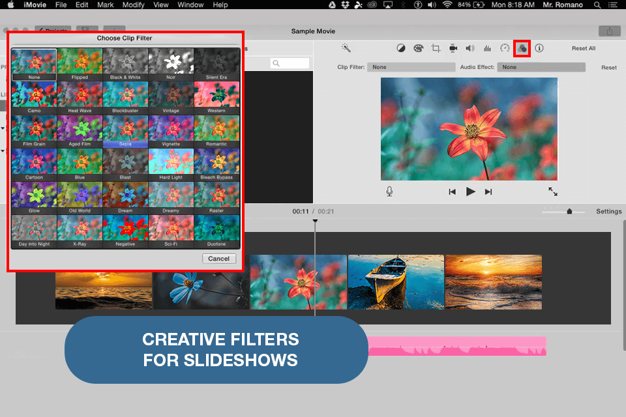Open the Apple menu
Image resolution: width=626 pixels, height=417 pixels.
(11, 5)
